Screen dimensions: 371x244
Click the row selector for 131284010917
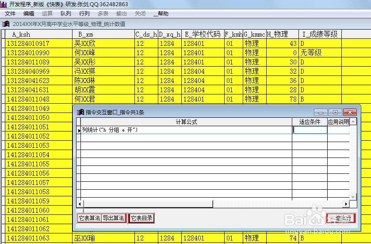click(x=3, y=44)
